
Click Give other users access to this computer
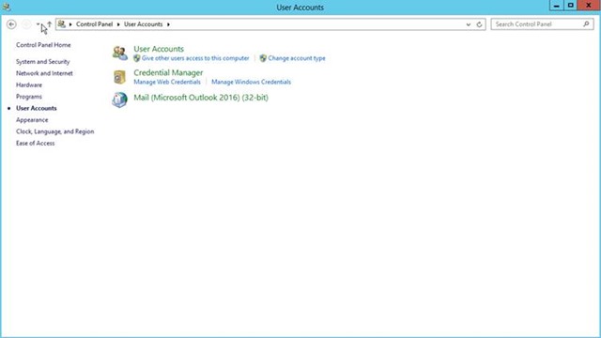pyautogui.click(x=195, y=58)
